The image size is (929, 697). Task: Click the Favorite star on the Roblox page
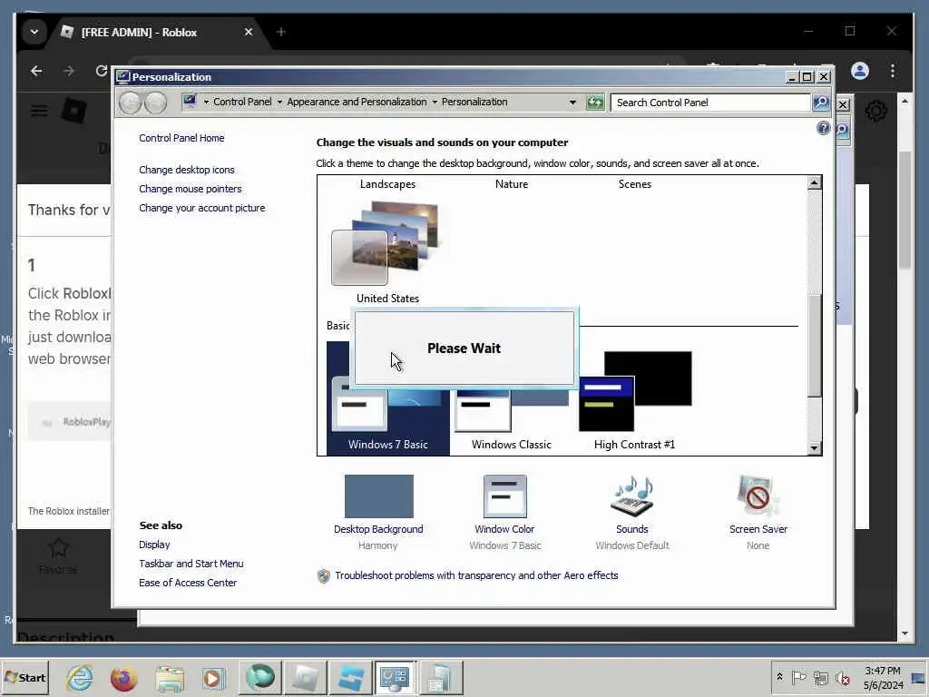click(58, 547)
